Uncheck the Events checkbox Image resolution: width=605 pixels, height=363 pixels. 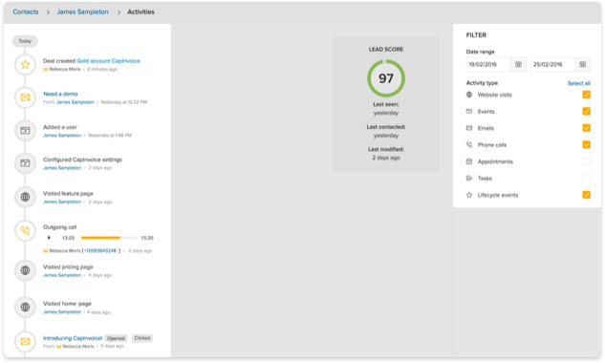[586, 111]
